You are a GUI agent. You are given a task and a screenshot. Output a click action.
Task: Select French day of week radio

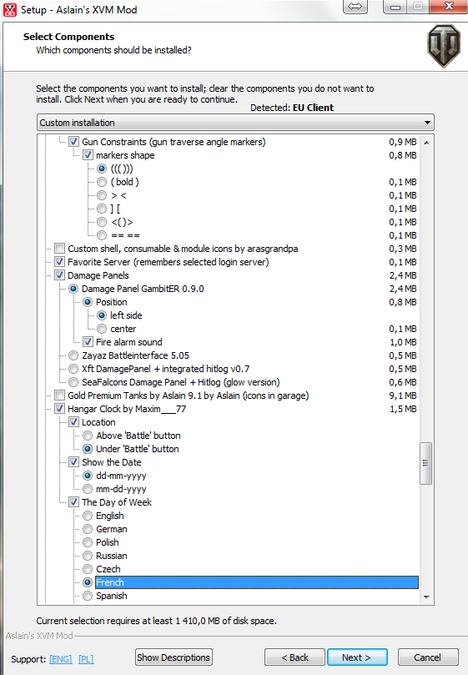88,582
